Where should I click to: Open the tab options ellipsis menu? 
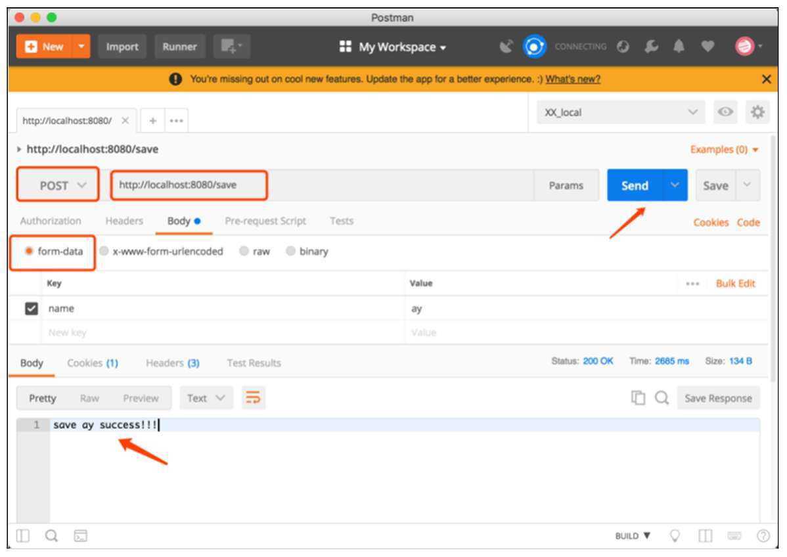pos(176,120)
